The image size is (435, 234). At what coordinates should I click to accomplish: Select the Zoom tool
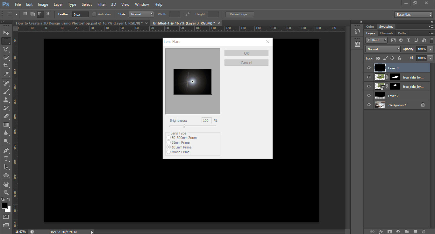pos(6,192)
